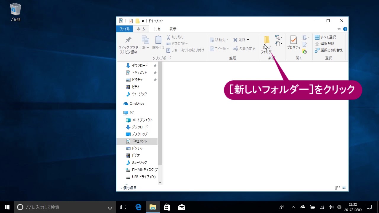Image resolution: width=379 pixels, height=213 pixels.
Task: Switch to the Home (ホーム) tab
Action: coord(141,29)
